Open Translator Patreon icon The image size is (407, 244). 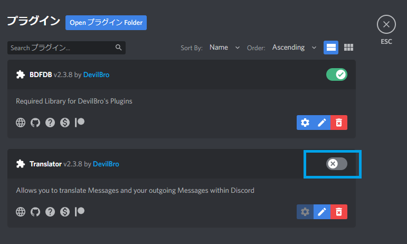click(x=80, y=212)
